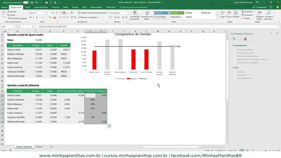
Task: Open the font color red A swatch
Action: (x=54, y=18)
